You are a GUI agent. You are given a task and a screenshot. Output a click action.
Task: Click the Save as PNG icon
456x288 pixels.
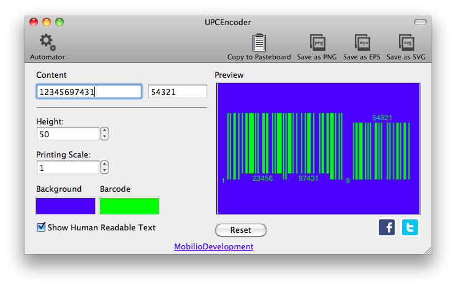click(x=317, y=42)
